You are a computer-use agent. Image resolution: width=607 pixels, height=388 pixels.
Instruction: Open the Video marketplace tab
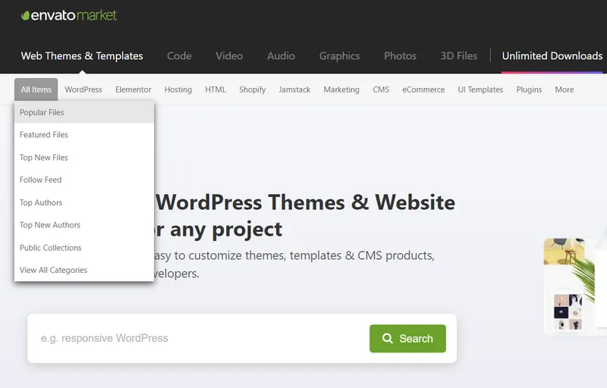click(x=229, y=56)
